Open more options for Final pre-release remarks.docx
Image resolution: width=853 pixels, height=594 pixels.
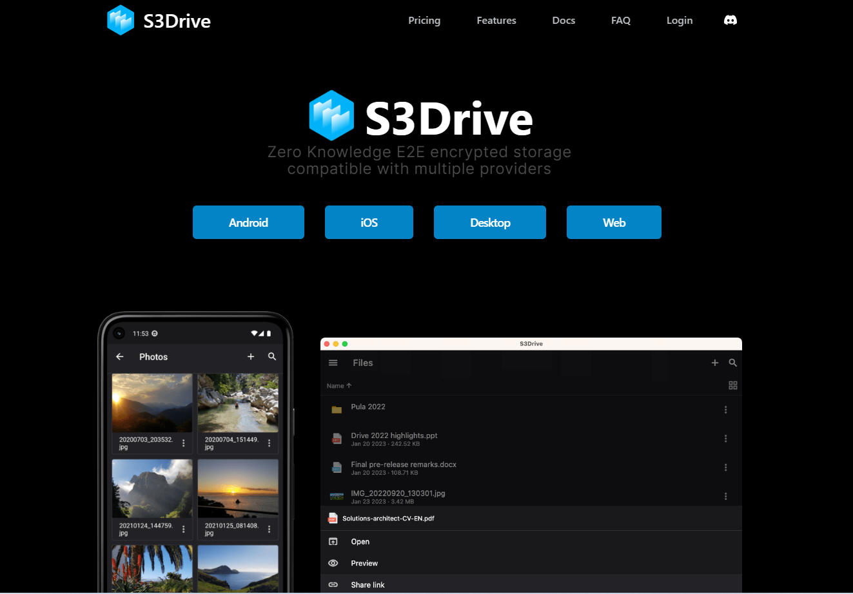point(726,468)
